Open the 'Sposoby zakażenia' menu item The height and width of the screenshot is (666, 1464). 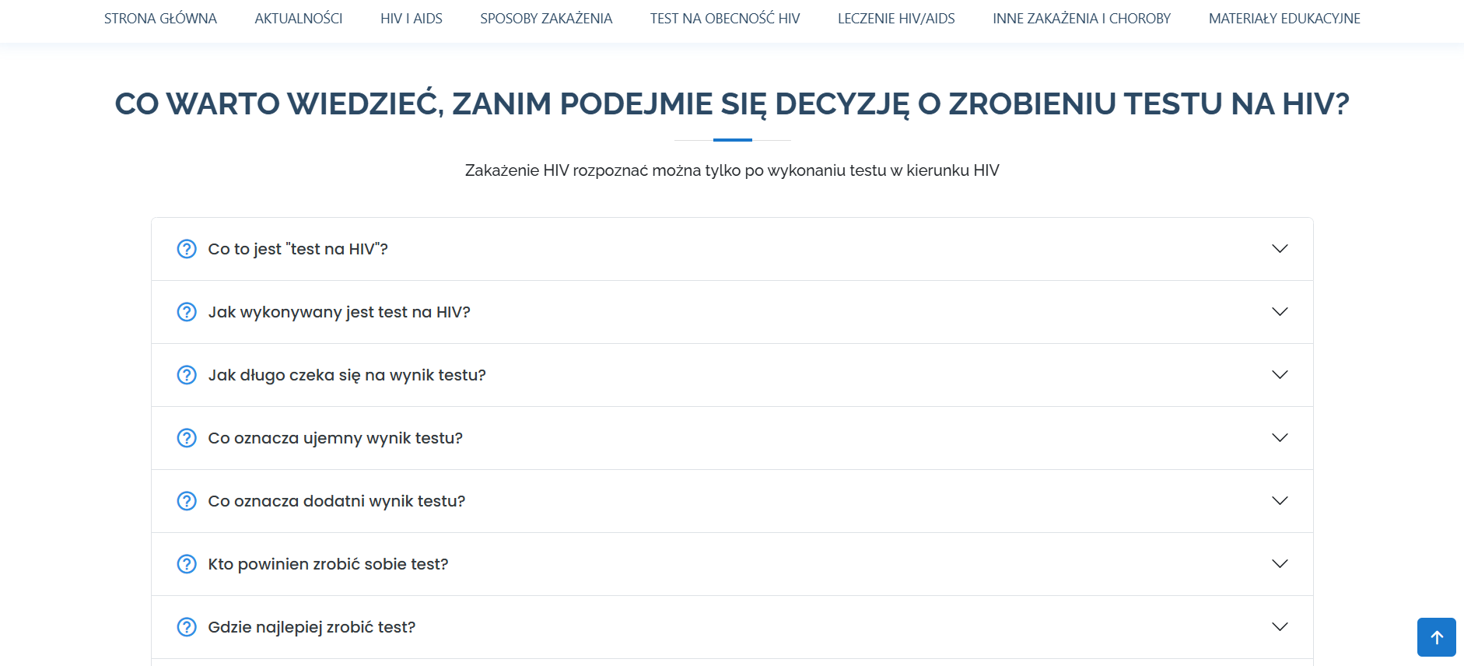tap(546, 19)
